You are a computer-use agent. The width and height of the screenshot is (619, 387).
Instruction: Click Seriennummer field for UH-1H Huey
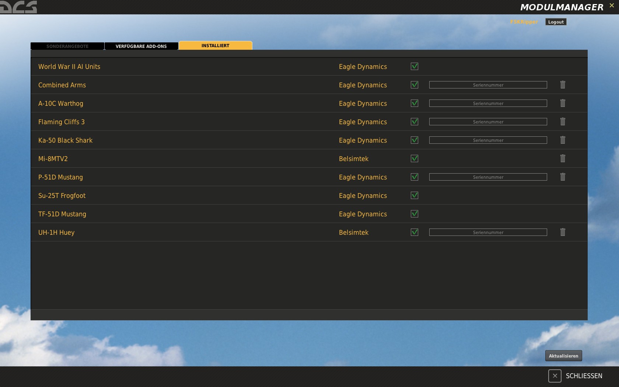click(488, 232)
